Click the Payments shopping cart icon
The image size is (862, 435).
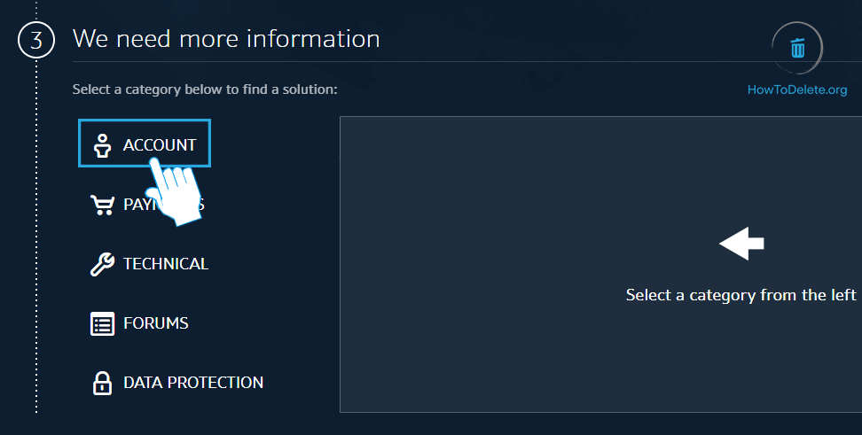click(102, 205)
